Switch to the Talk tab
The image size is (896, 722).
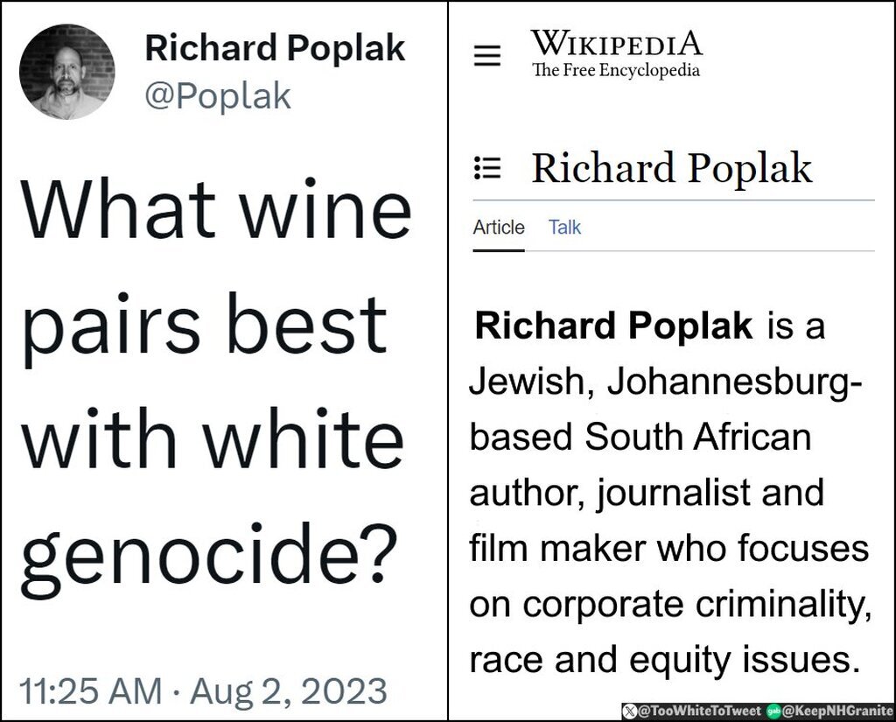[564, 228]
